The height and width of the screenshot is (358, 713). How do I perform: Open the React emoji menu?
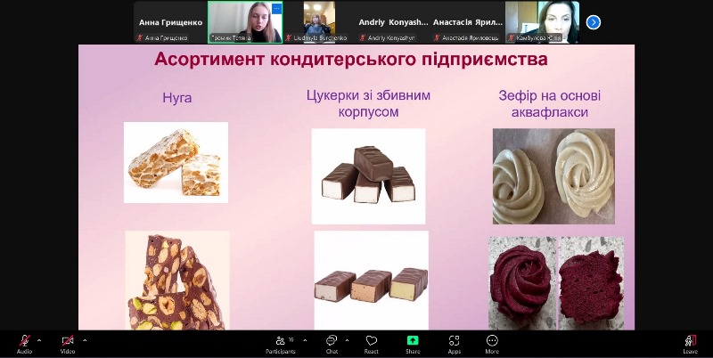click(x=372, y=344)
